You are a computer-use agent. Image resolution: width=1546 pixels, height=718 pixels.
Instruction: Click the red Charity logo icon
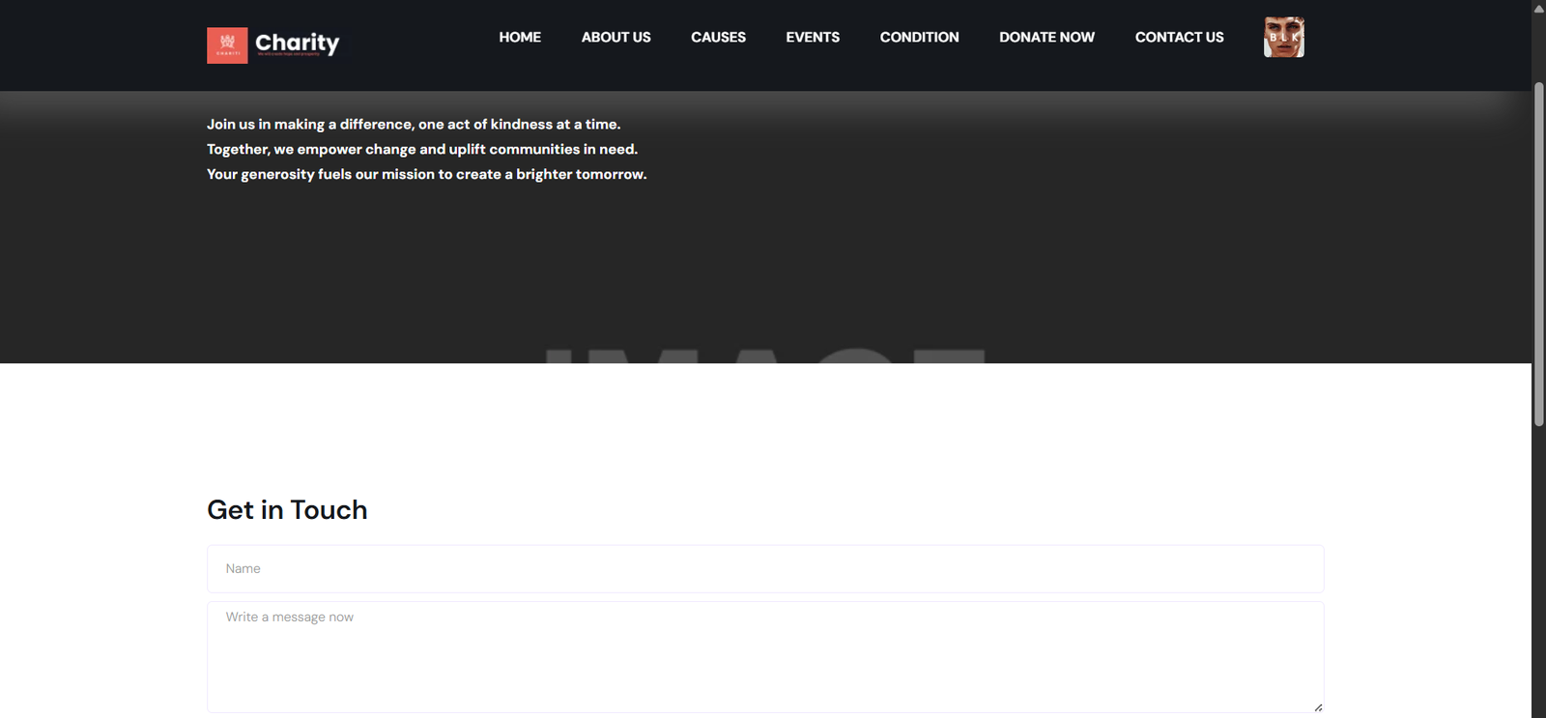227,45
